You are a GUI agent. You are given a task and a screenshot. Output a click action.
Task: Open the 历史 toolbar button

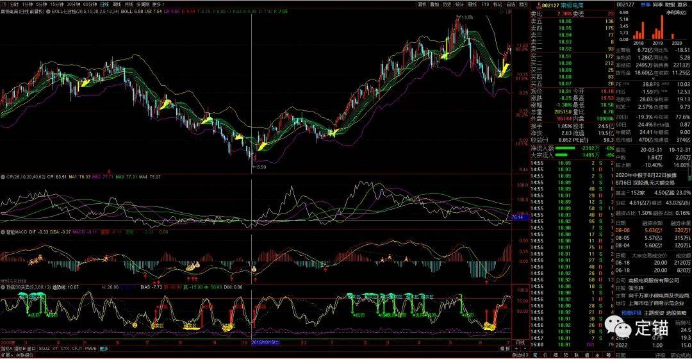pos(447,4)
